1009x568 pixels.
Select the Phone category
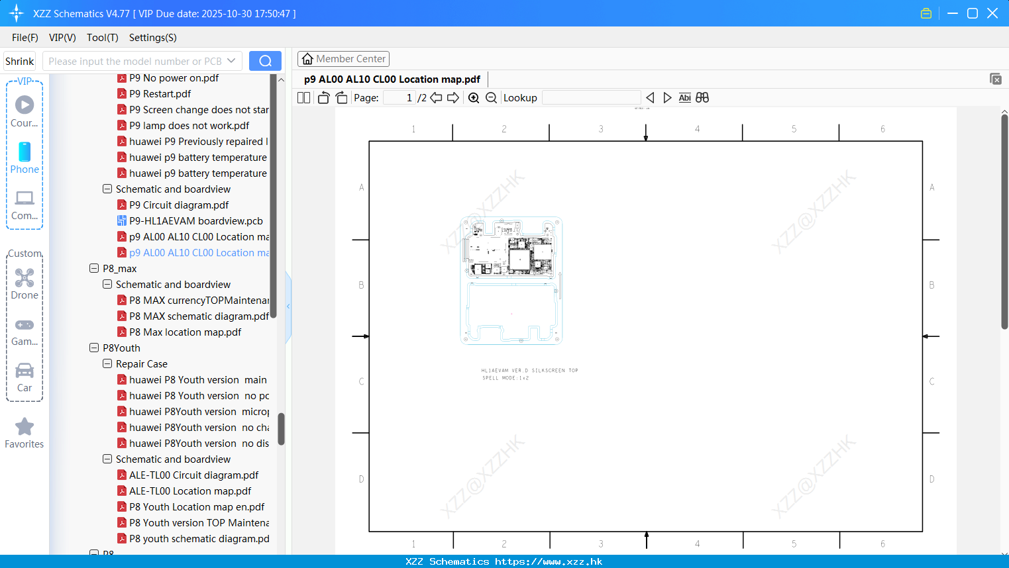coord(25,158)
